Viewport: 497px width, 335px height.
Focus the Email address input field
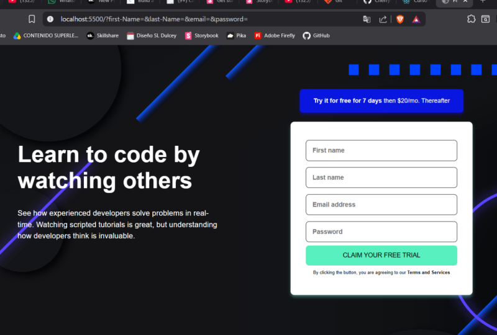381,205
